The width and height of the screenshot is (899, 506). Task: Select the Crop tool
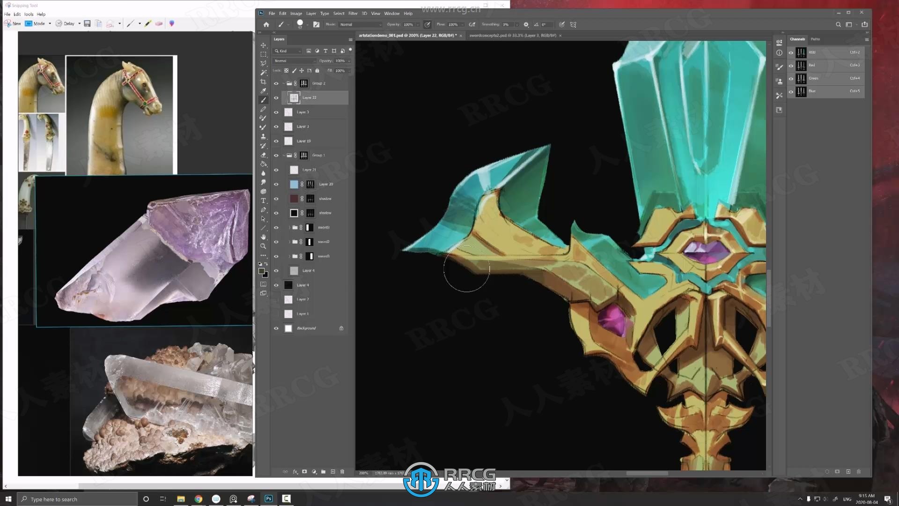(263, 82)
